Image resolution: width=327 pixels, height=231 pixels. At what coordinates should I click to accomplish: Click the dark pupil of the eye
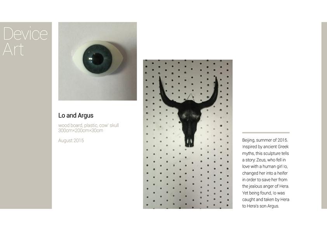pos(97,59)
